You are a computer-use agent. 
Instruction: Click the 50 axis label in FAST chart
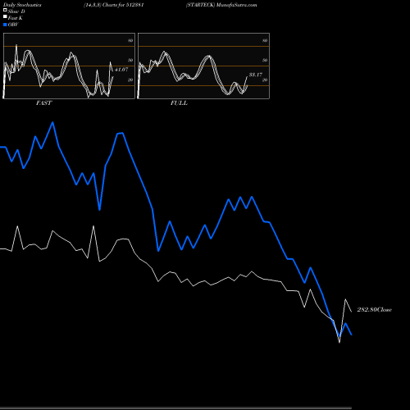point(130,60)
